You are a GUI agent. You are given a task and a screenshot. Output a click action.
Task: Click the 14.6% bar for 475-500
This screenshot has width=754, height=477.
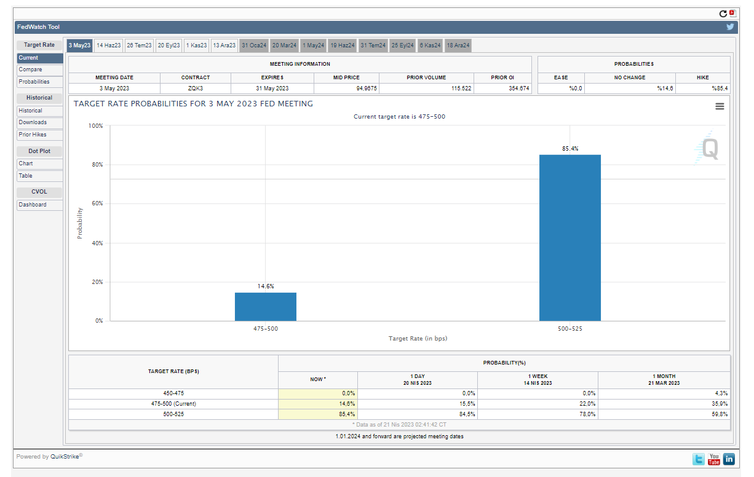pos(265,306)
